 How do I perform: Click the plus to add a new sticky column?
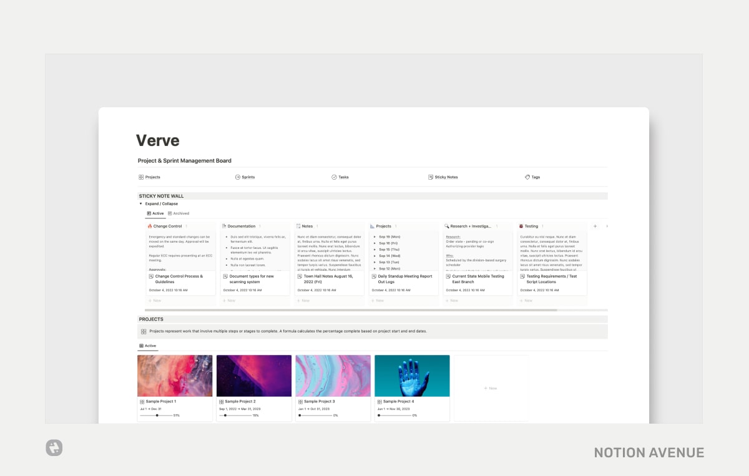[594, 226]
